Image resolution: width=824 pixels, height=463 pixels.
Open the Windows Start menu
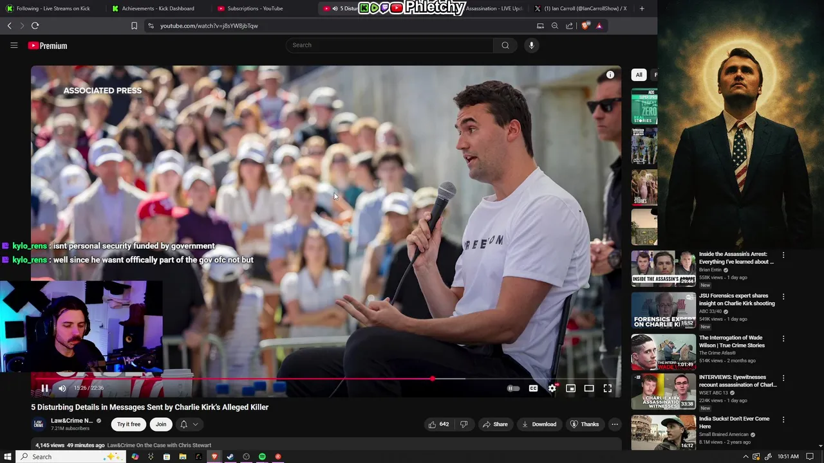click(x=8, y=457)
